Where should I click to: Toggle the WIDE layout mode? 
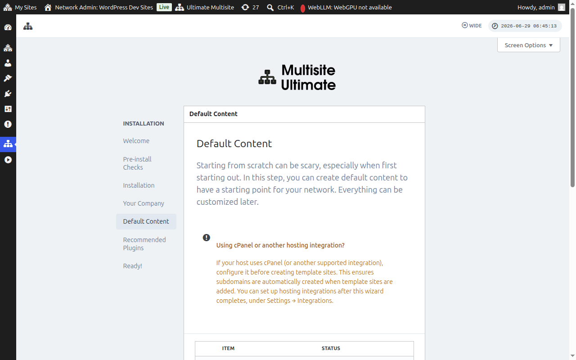tap(472, 26)
